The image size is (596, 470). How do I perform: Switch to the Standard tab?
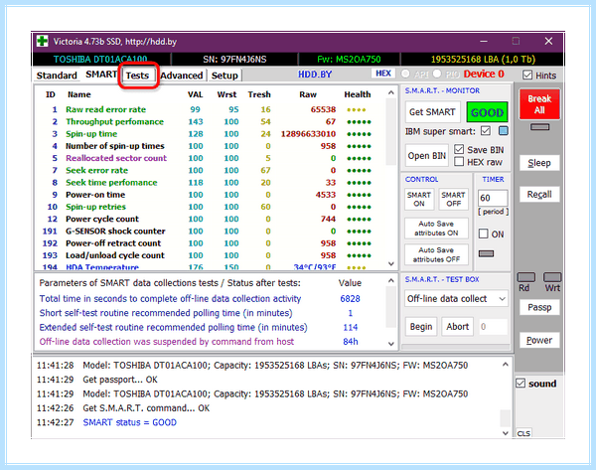point(57,76)
